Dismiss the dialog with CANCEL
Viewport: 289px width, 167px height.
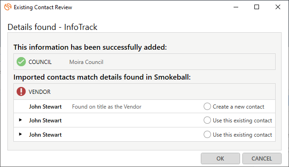[262, 159]
